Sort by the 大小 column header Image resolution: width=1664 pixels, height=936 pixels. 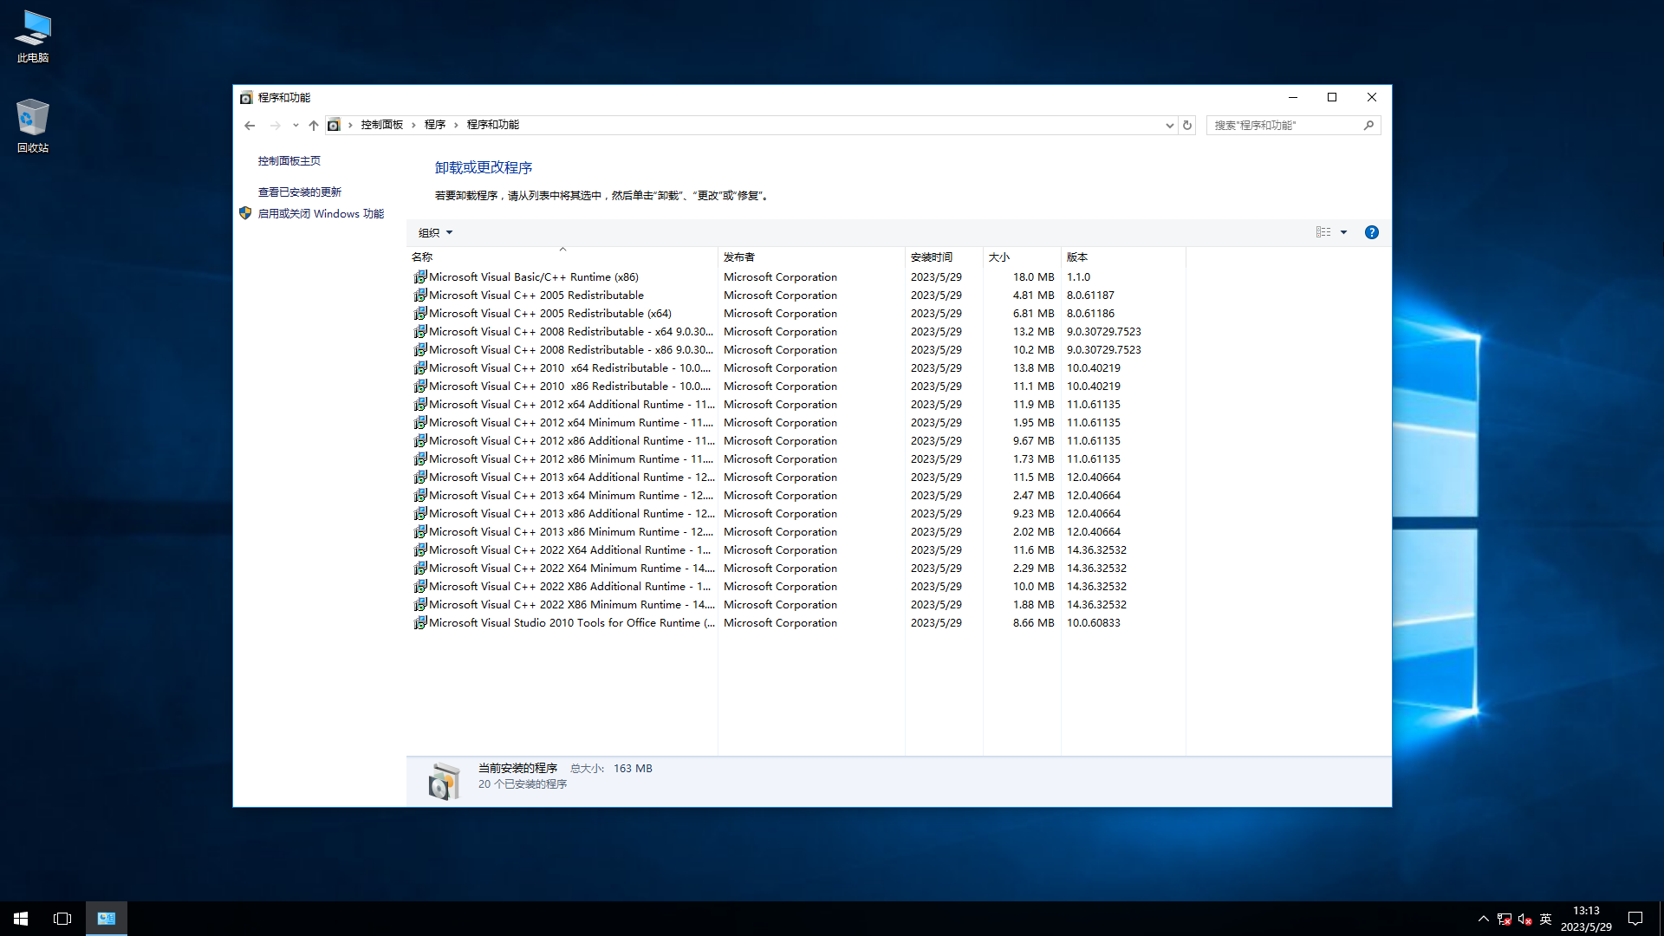tap(999, 257)
